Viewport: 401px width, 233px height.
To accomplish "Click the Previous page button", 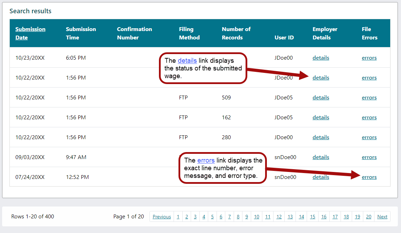I will click(x=162, y=217).
